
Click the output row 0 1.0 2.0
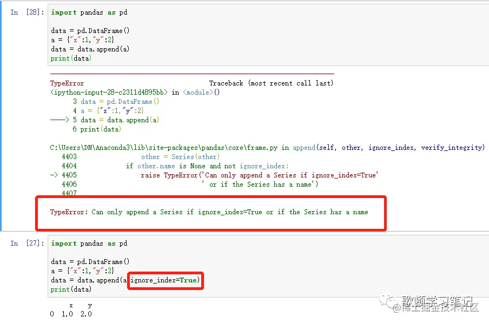point(71,314)
